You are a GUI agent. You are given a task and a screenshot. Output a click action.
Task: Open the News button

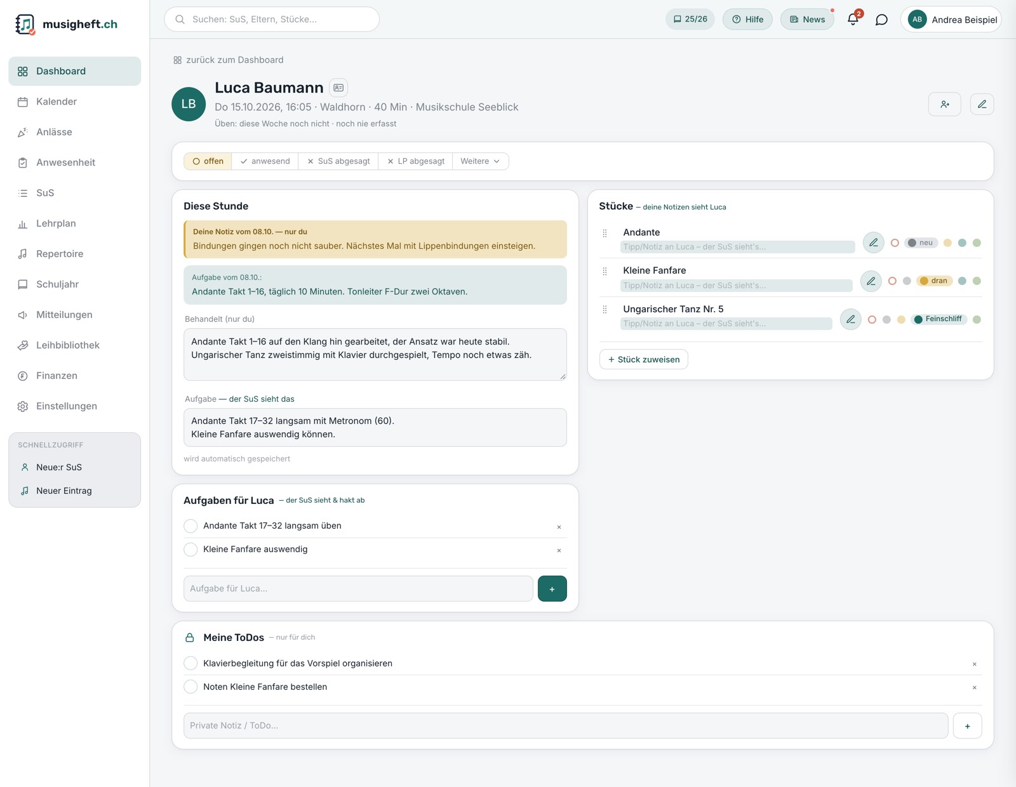(x=807, y=19)
